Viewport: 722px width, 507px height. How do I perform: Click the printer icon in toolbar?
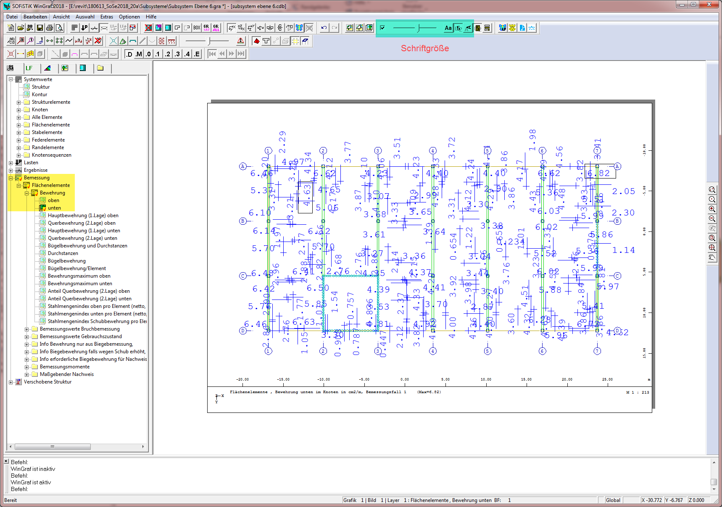(50, 28)
